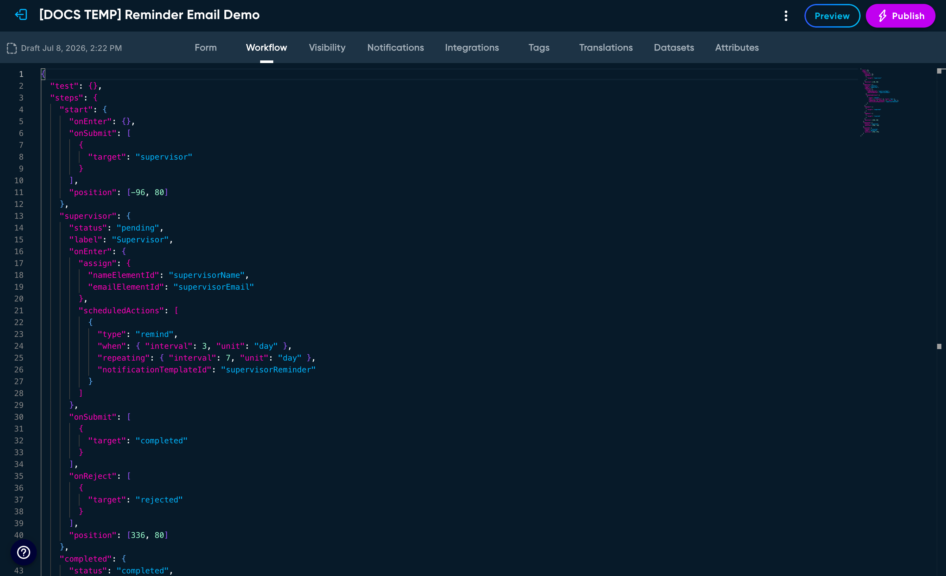The image size is (946, 576).
Task: Click the Publish button
Action: tap(900, 16)
